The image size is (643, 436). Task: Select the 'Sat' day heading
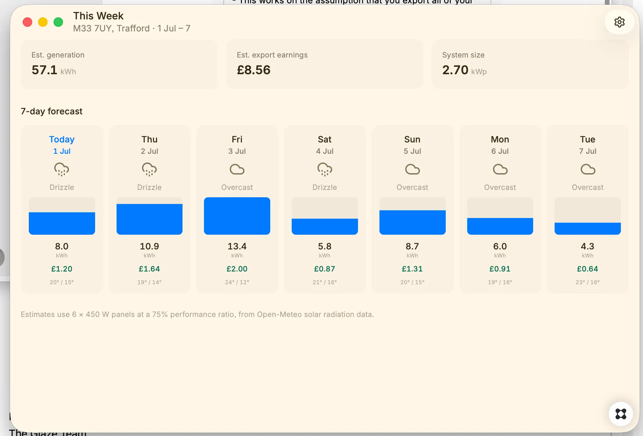325,139
